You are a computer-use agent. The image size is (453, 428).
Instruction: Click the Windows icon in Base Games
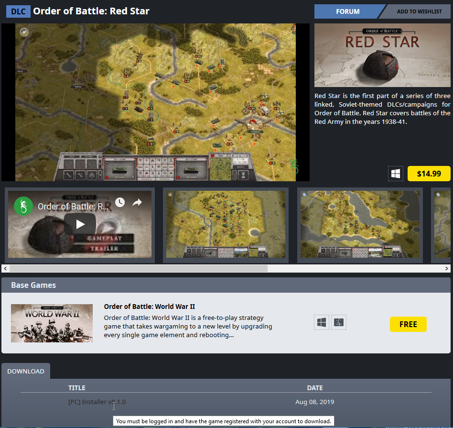click(x=322, y=323)
